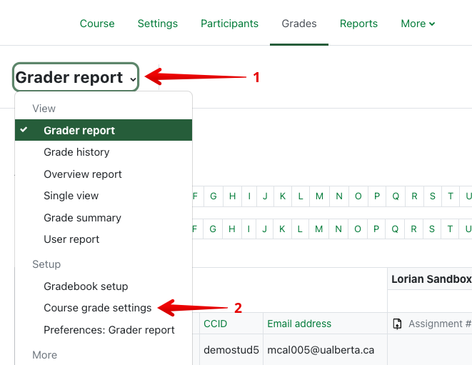Click Course grade settings option
This screenshot has height=365, width=472.
(97, 308)
